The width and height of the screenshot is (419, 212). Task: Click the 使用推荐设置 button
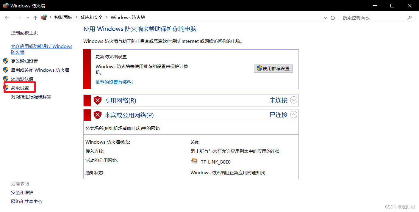pos(273,68)
